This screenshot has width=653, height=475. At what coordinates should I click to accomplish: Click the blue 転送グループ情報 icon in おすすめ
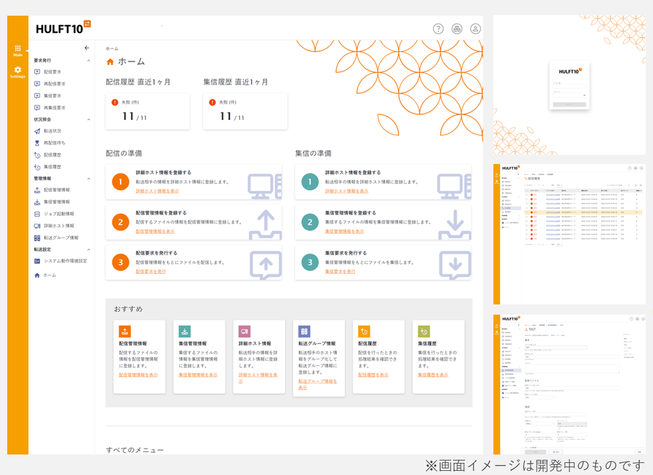click(304, 331)
